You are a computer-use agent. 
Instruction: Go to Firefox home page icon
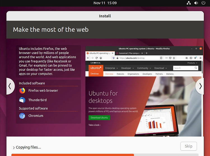[x=101, y=58]
